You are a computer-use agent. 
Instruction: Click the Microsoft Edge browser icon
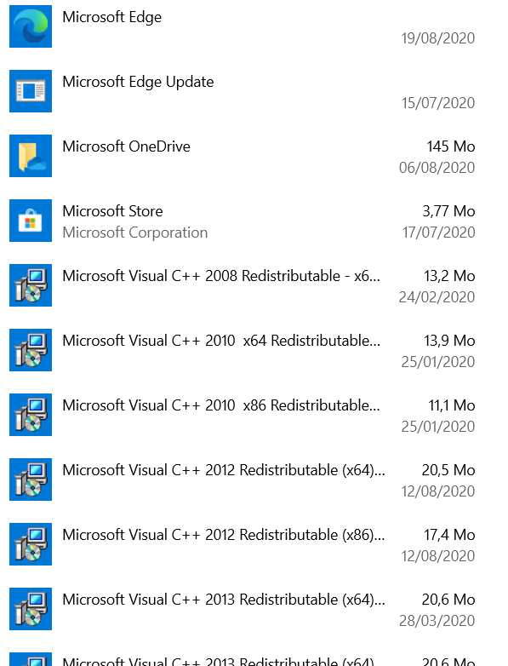[x=31, y=26]
